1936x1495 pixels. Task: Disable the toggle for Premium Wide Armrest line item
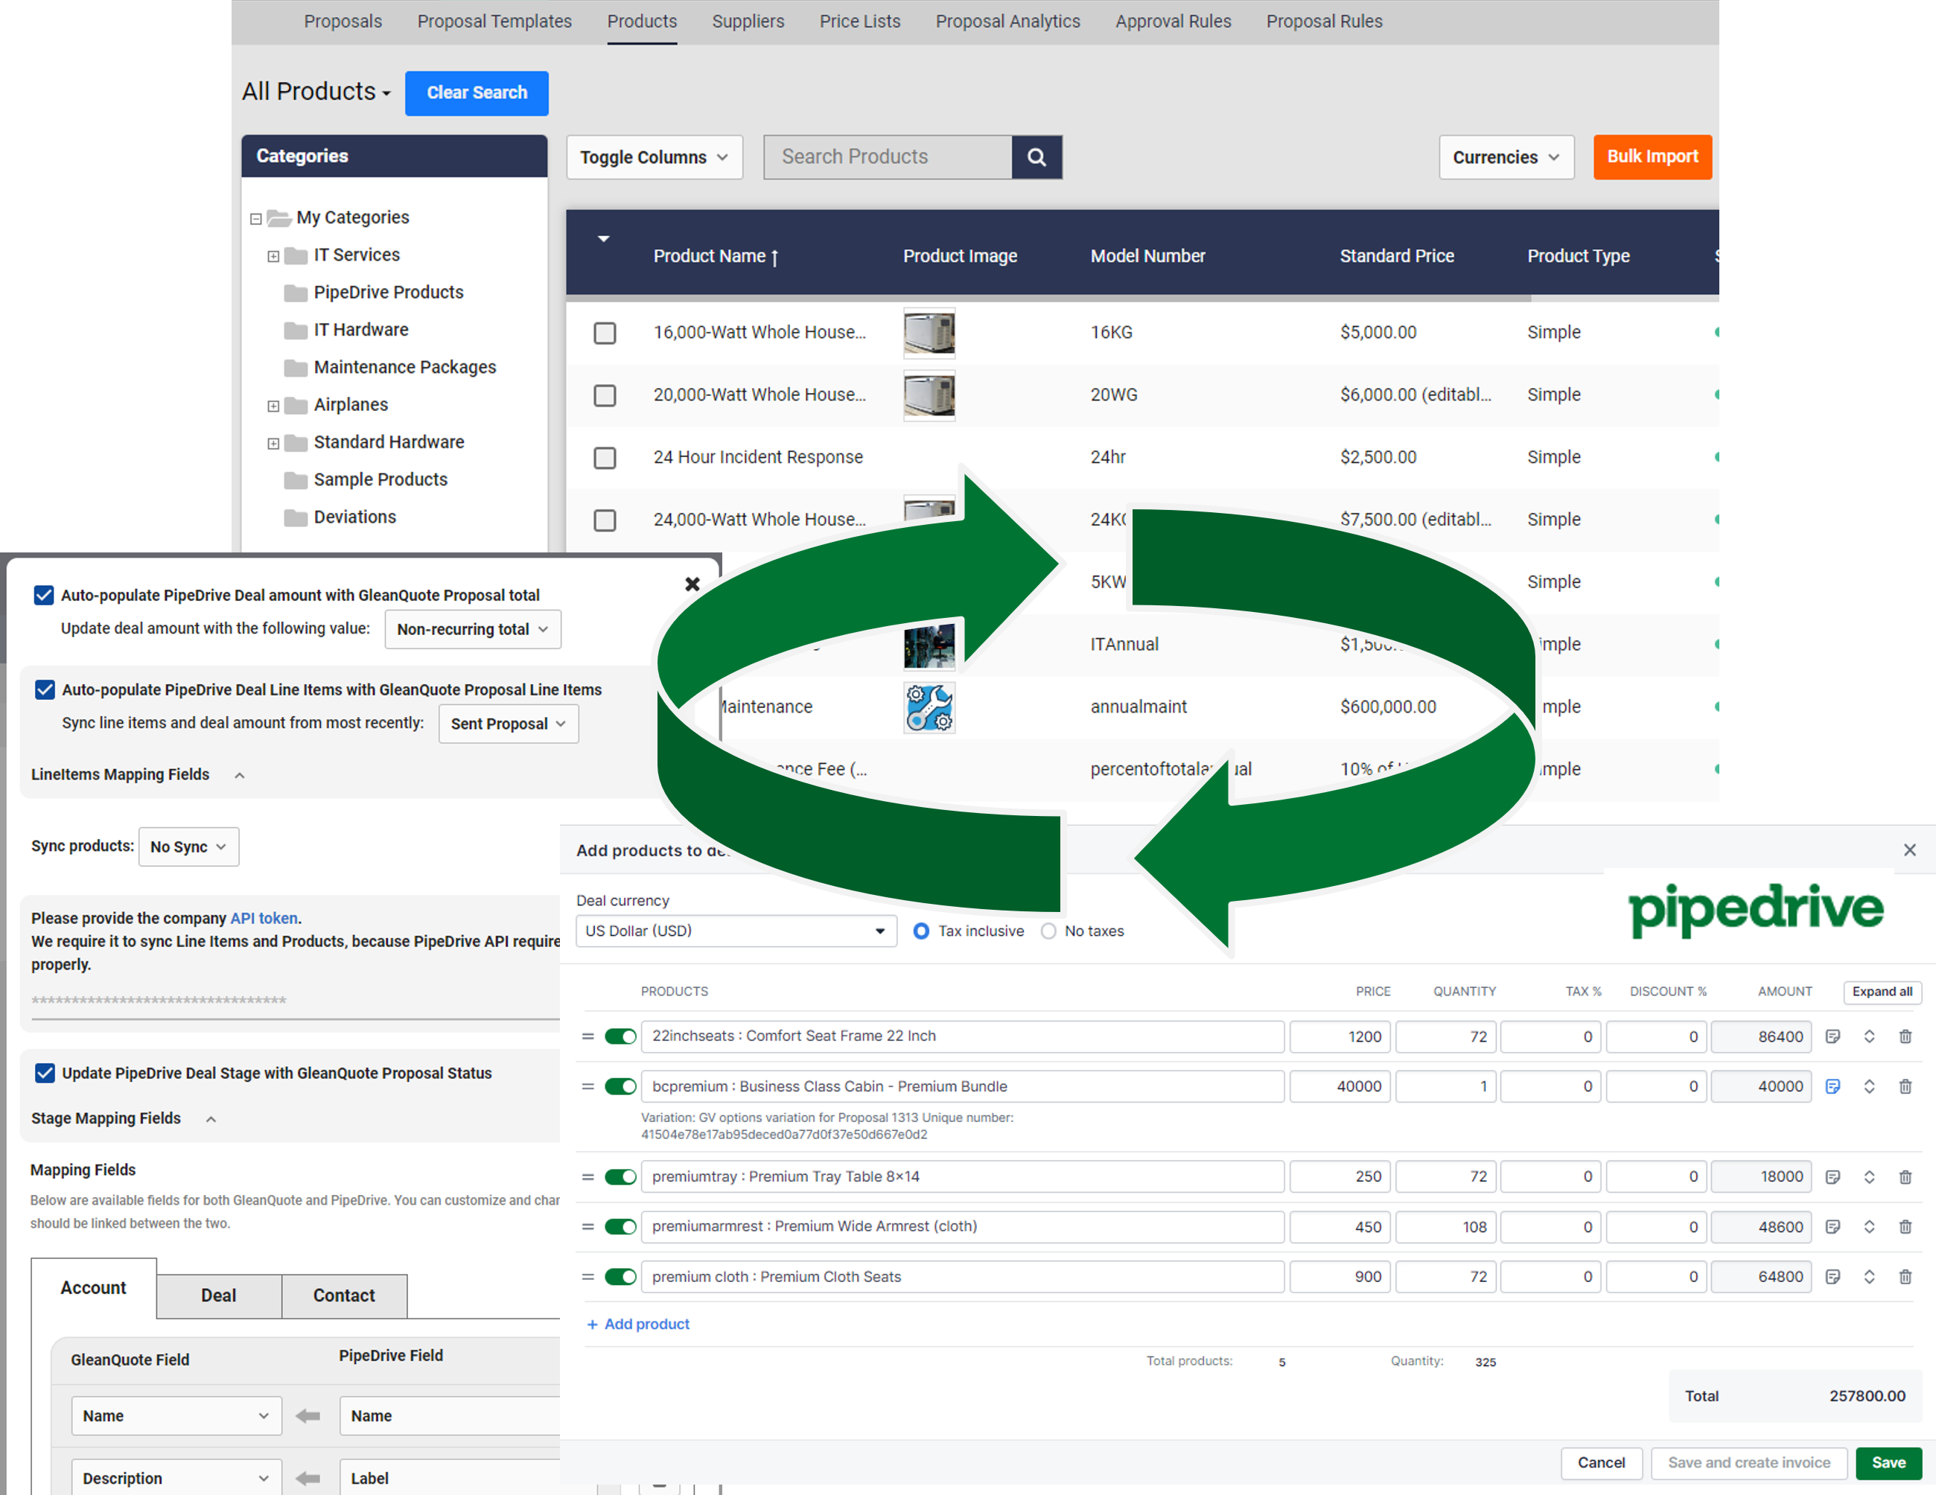(620, 1226)
